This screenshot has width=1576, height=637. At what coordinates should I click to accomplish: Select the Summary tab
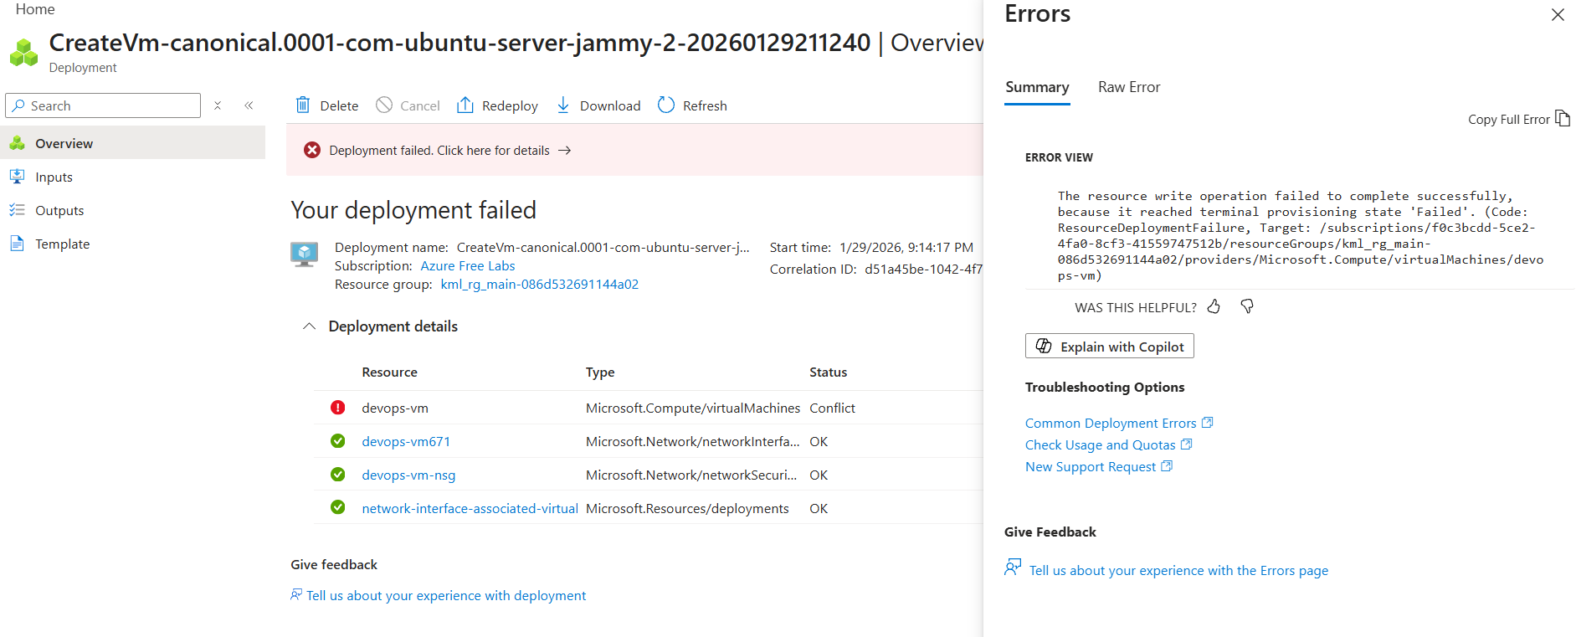(x=1037, y=87)
